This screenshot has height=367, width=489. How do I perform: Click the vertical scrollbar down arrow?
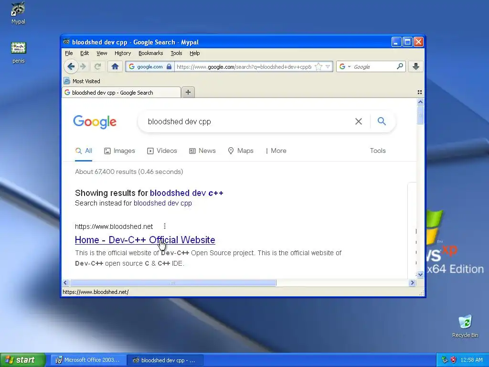(420, 275)
